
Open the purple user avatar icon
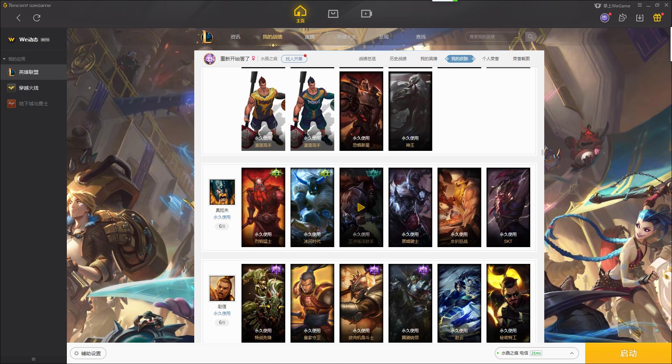[604, 18]
